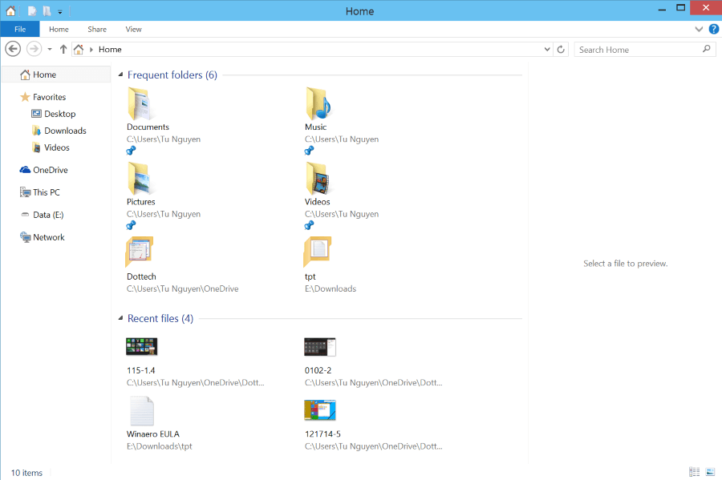This screenshot has height=480, width=722.
Task: Switch to the Share ribbon tab
Action: coord(97,29)
